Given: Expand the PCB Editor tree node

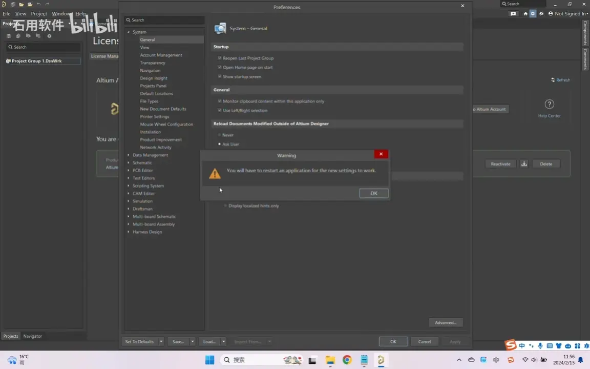Looking at the screenshot, I should (129, 171).
